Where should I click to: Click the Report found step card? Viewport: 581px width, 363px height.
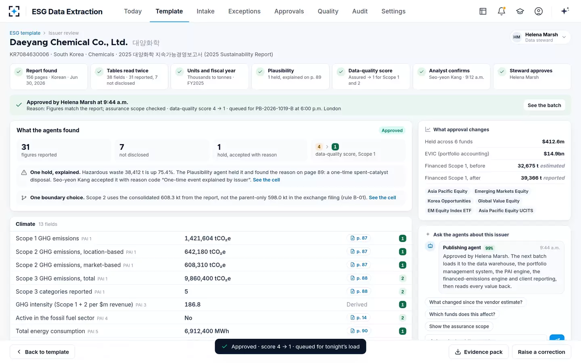point(49,77)
